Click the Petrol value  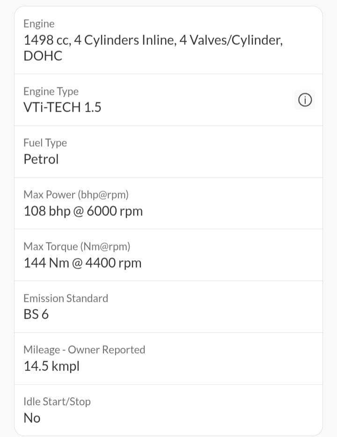click(x=41, y=159)
